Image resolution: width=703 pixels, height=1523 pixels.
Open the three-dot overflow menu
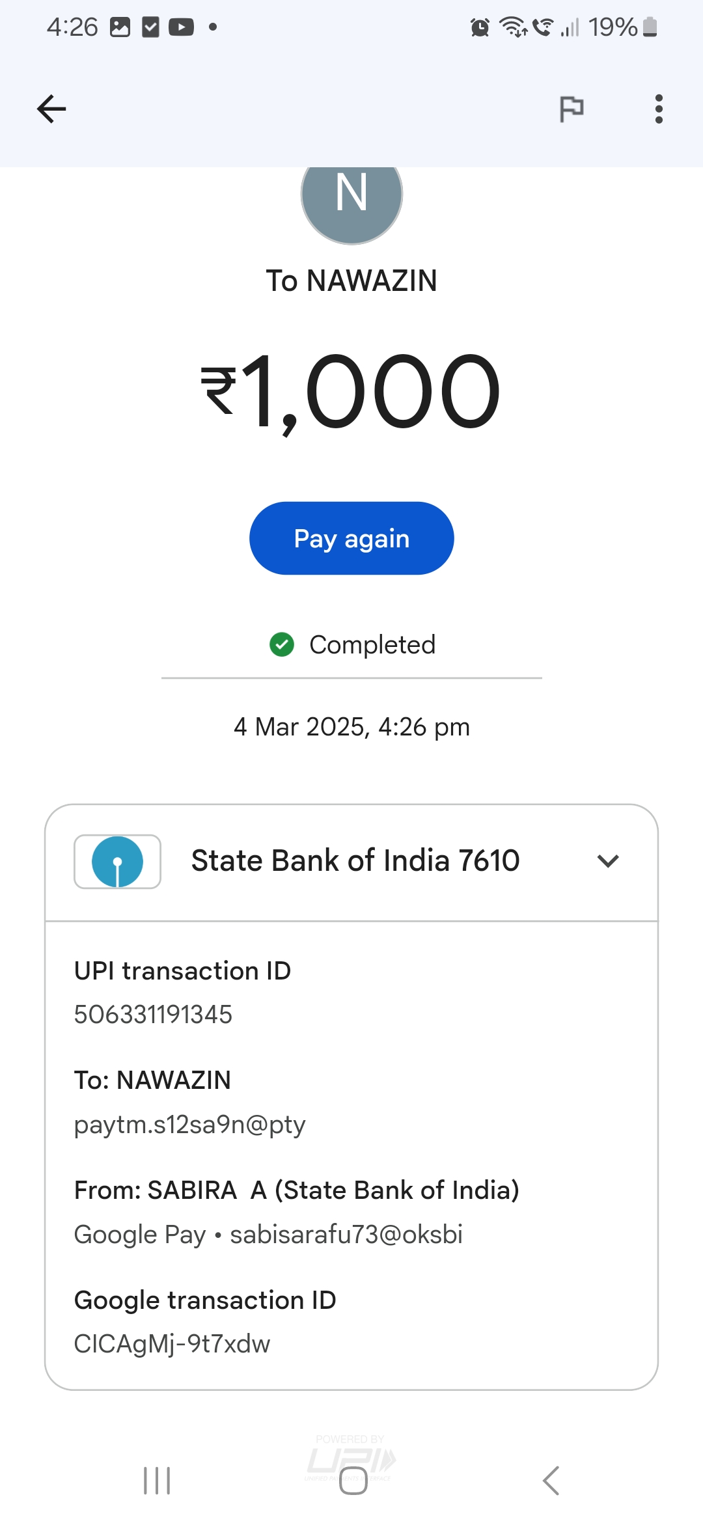click(x=659, y=109)
